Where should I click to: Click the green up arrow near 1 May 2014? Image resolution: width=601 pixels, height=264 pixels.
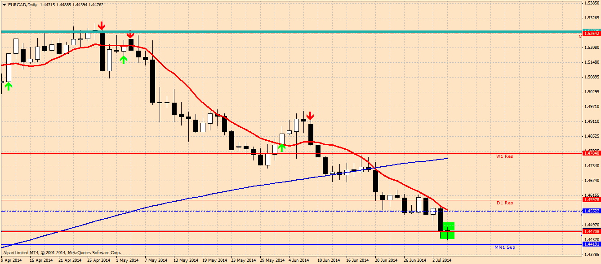tap(124, 59)
